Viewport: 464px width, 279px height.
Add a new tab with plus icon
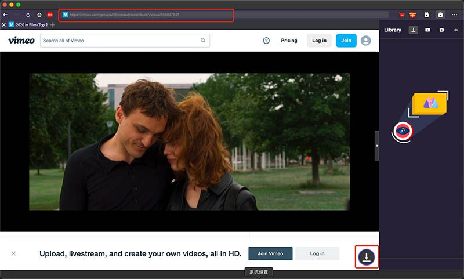52,25
